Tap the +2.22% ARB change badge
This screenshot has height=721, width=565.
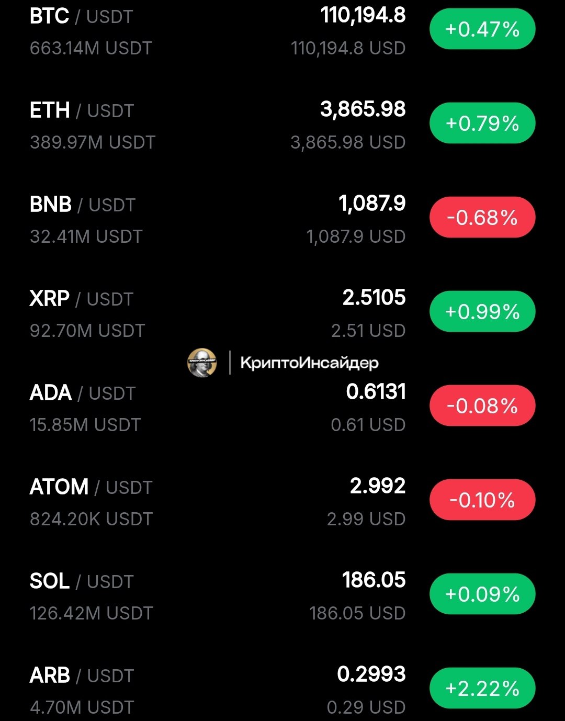(482, 689)
